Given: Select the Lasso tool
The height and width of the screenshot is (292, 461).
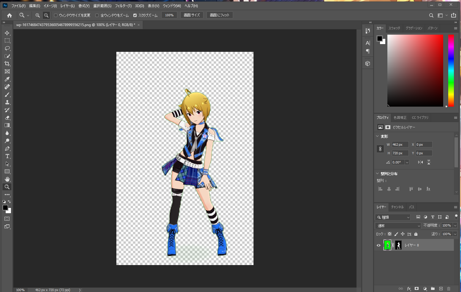Looking at the screenshot, I should coord(7,48).
